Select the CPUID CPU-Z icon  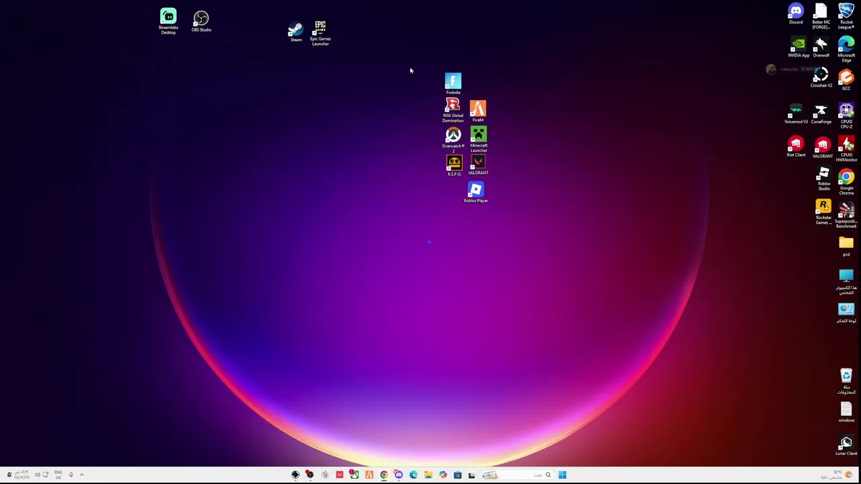point(846,116)
